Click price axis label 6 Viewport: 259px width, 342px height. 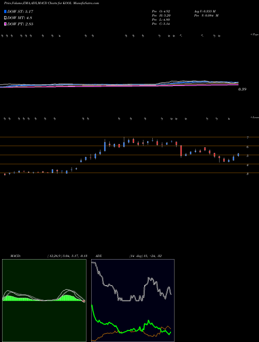248,147
